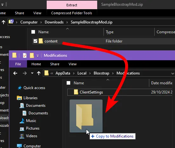Click Back arrow in Modifications window

pyautogui.click(x=15, y=73)
